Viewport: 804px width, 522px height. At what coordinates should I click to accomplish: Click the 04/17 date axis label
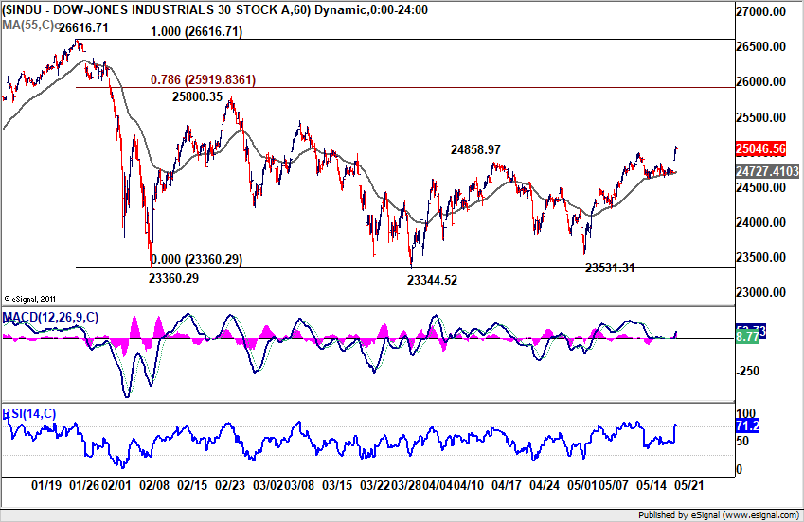point(507,485)
